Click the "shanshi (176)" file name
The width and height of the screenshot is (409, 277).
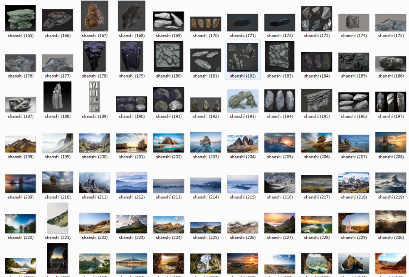(x=20, y=76)
